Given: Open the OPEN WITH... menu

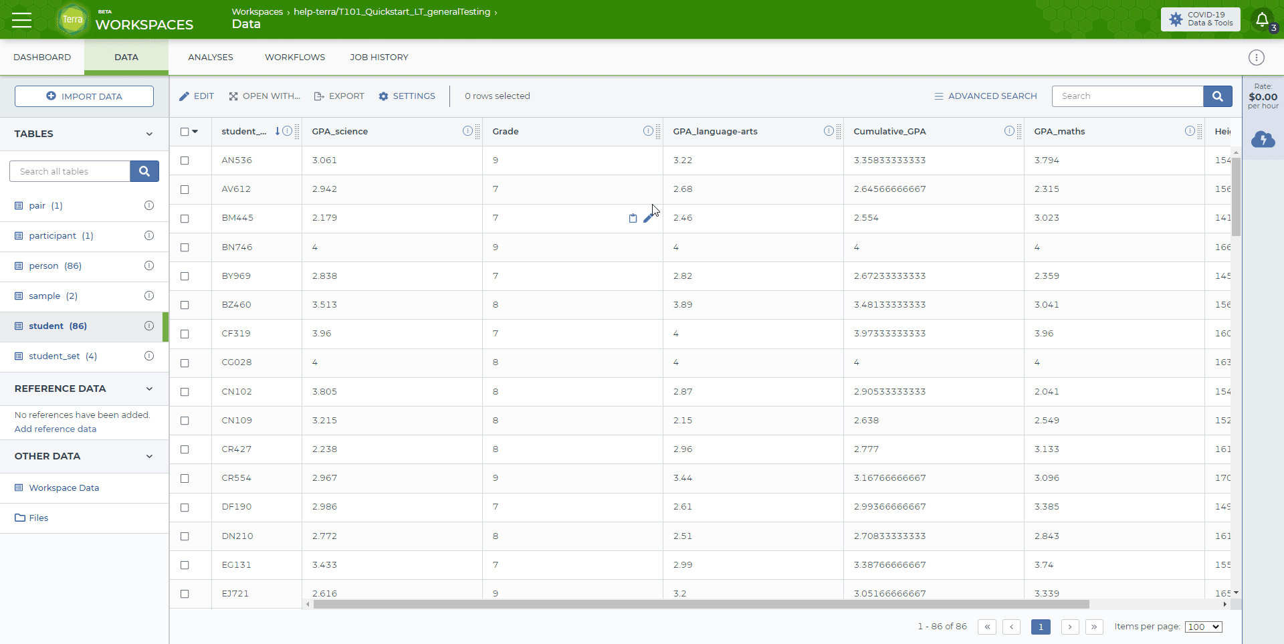Looking at the screenshot, I should (x=264, y=96).
